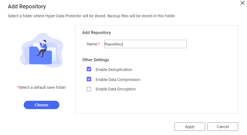Click the blue folder illustration

[40, 56]
